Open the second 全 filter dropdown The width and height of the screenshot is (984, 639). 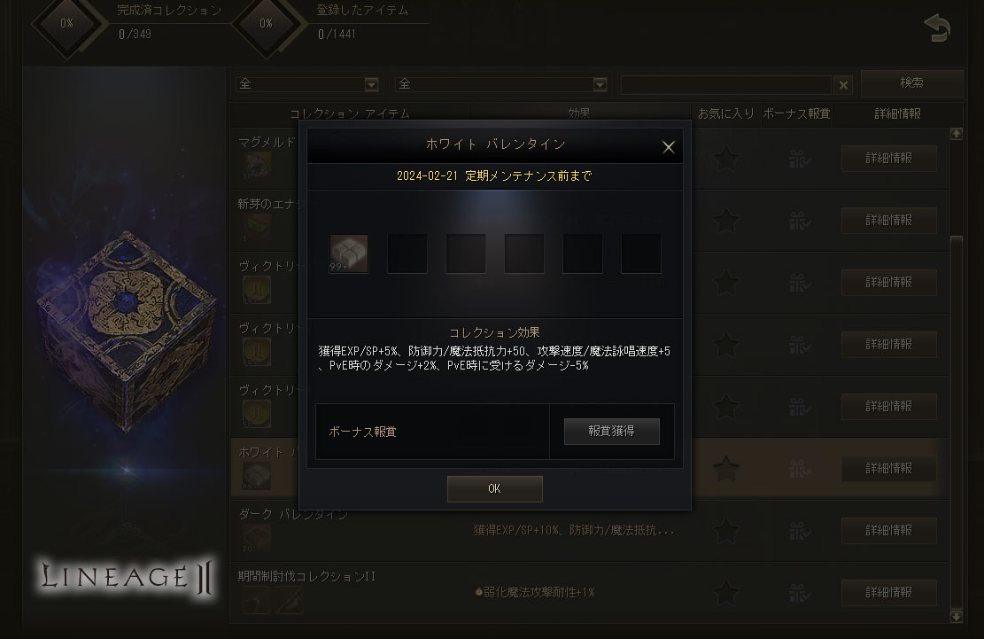tap(501, 84)
